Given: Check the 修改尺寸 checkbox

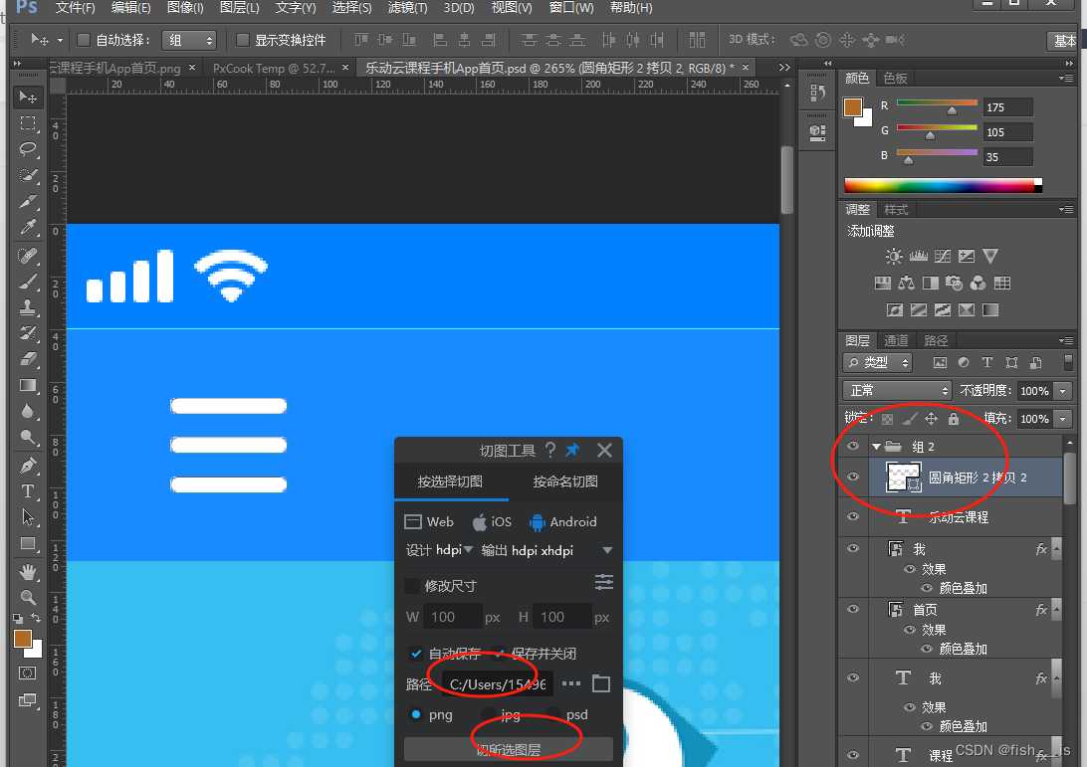Looking at the screenshot, I should tap(412, 586).
